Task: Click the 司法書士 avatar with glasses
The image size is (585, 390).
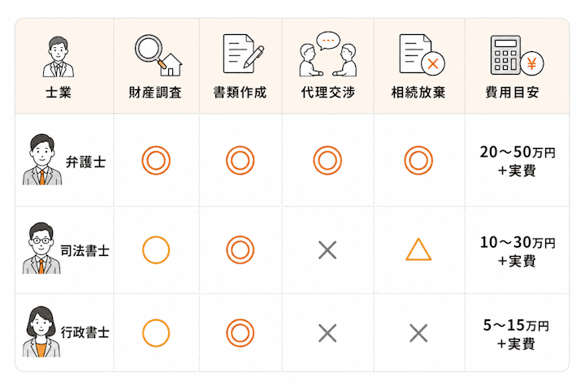Action: point(41,248)
